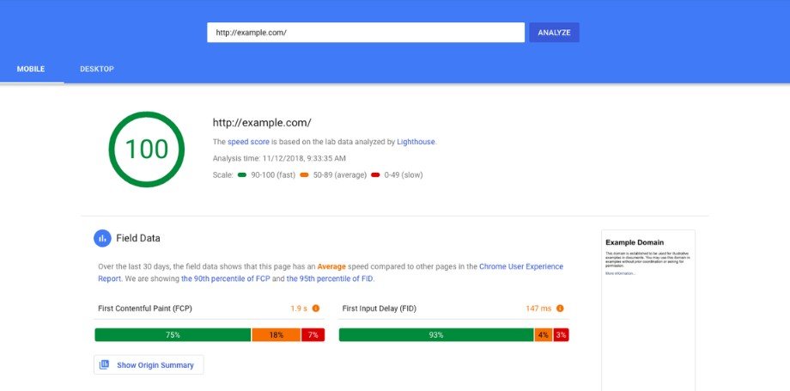790x391 pixels.
Task: Click the FCP orange info icon
Action: tap(315, 309)
